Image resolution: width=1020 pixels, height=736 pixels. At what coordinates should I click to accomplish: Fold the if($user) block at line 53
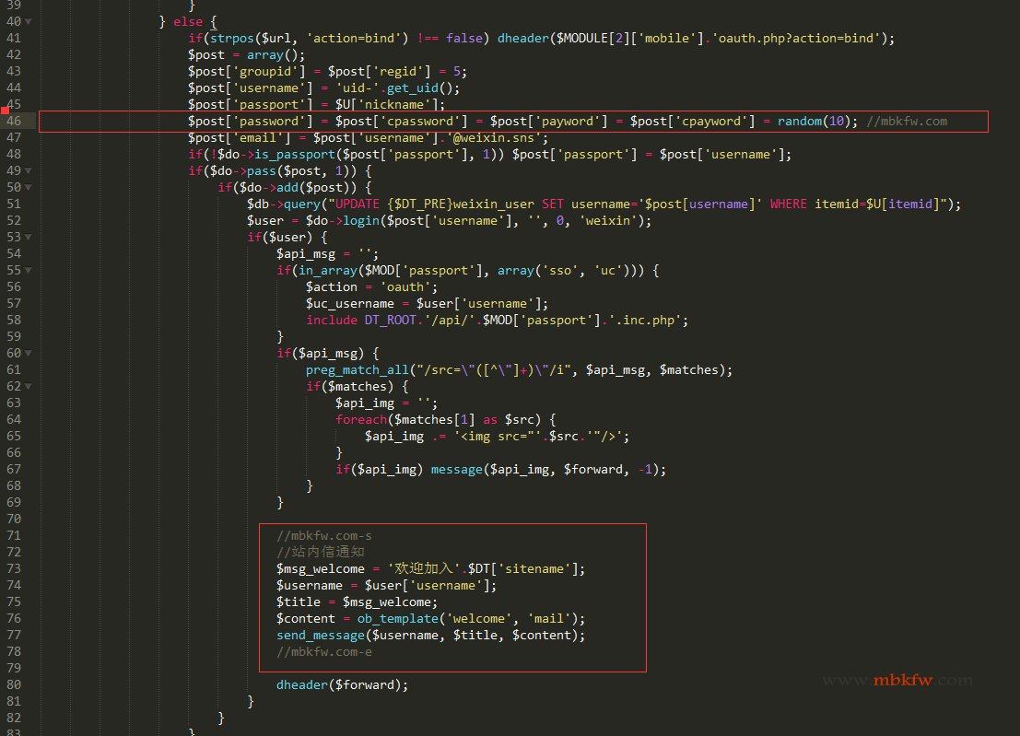[x=28, y=237]
